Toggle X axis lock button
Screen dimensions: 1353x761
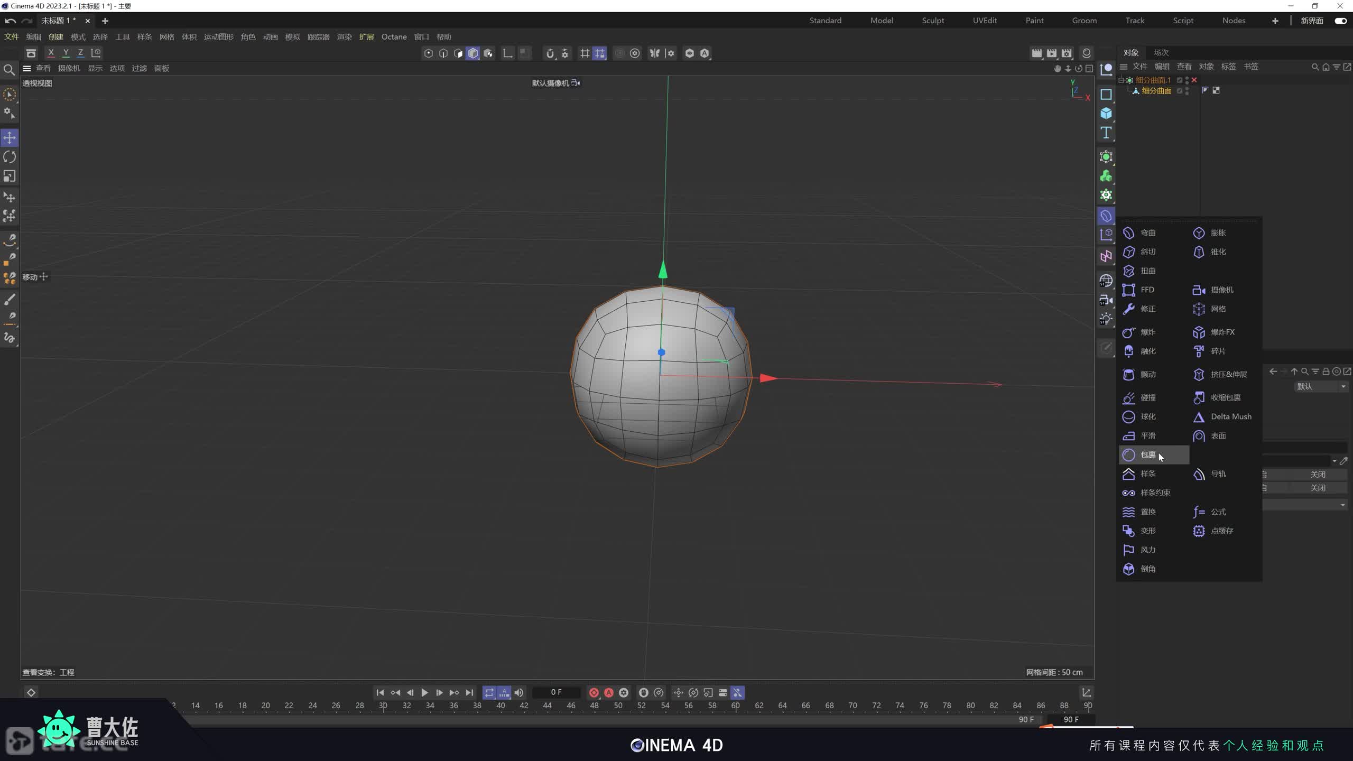point(51,53)
